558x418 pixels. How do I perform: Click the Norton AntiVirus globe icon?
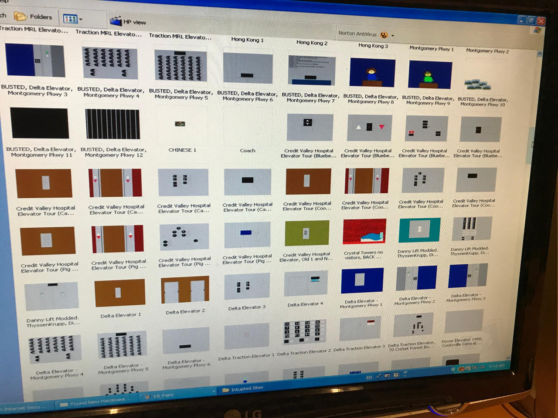coord(384,35)
